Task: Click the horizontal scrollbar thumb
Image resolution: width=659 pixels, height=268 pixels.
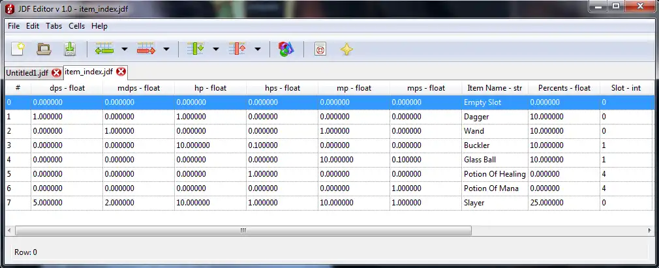Action: click(243, 231)
